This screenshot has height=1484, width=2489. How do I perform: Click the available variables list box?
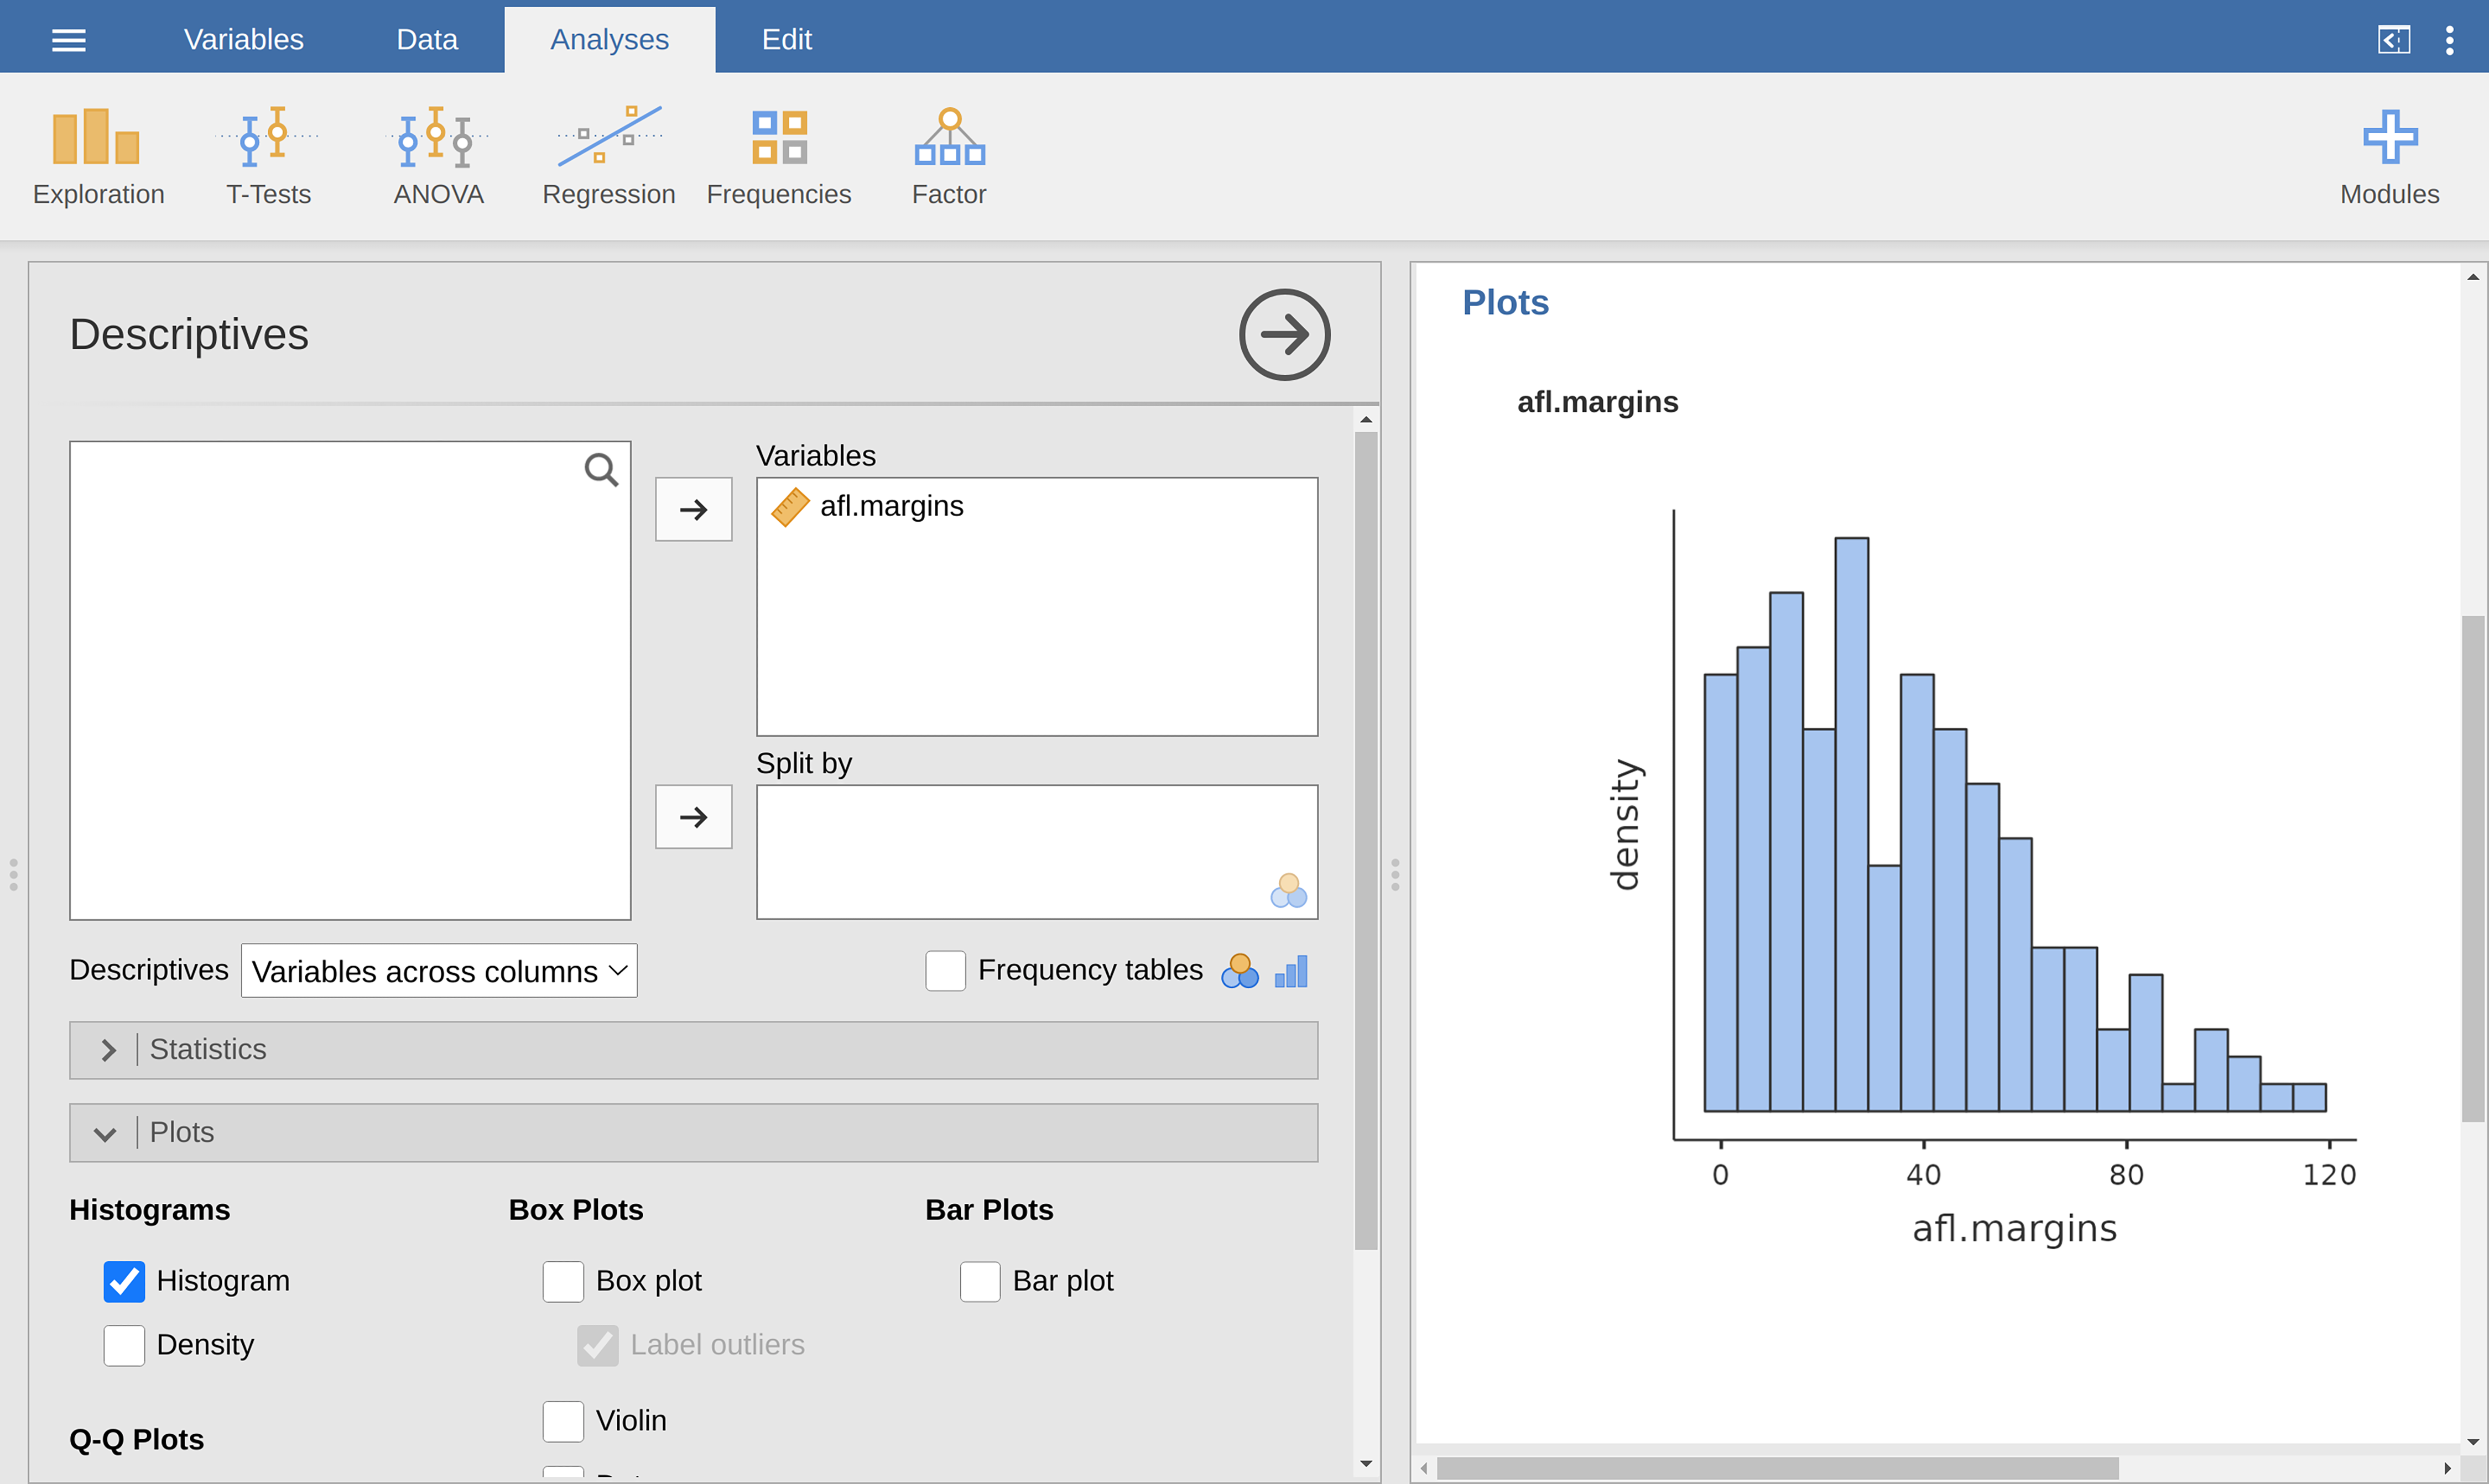[x=350, y=680]
